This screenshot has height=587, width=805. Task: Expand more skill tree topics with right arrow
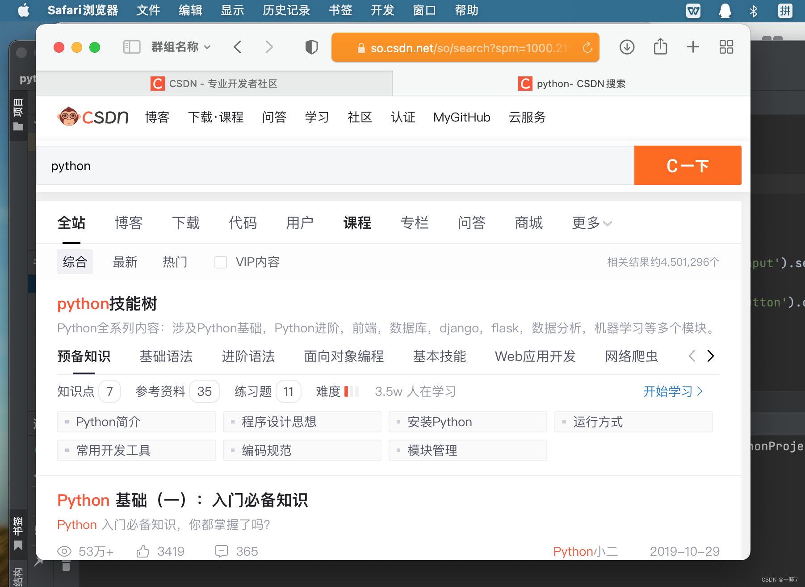(711, 356)
